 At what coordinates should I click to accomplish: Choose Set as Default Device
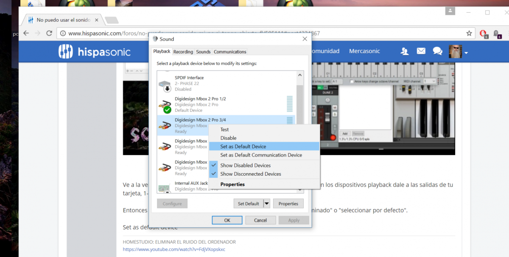pyautogui.click(x=264, y=146)
